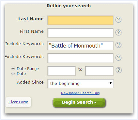Click question mark next to First Name

[118, 32]
